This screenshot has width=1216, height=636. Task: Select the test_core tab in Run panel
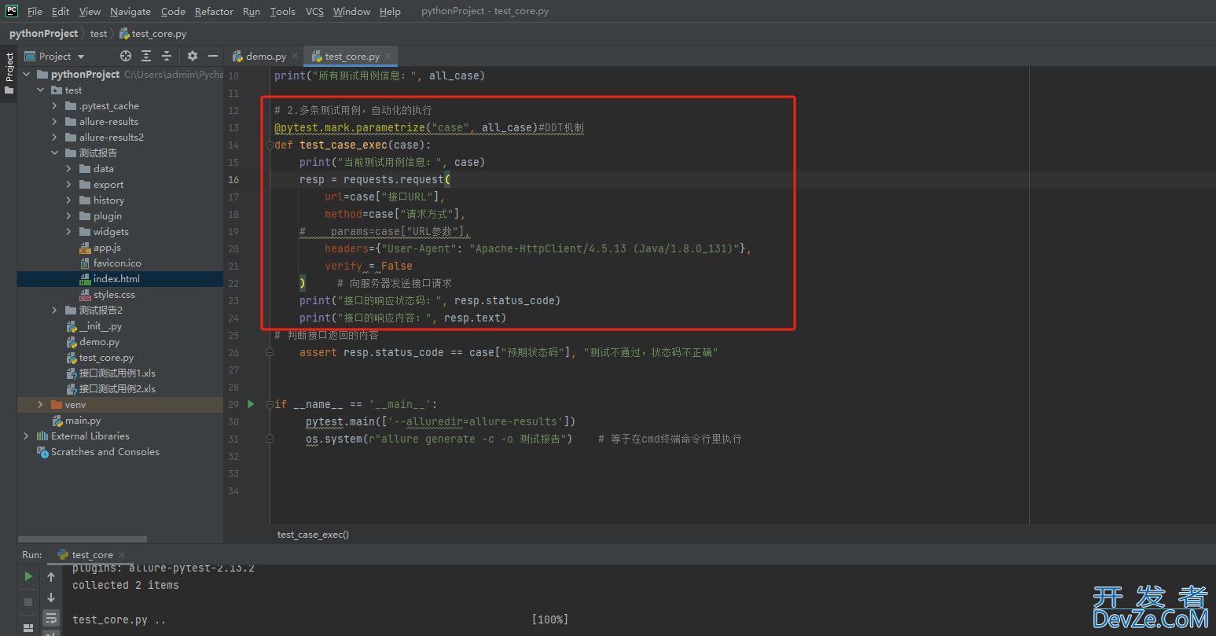point(91,554)
